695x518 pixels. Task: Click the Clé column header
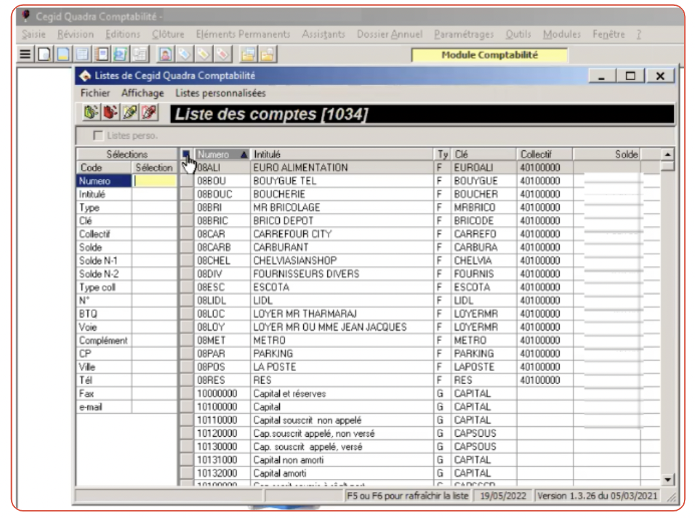click(484, 154)
